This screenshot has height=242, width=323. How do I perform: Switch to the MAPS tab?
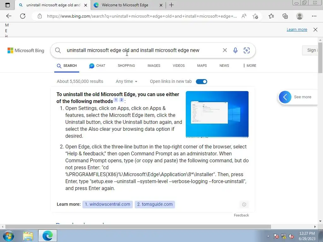point(202,66)
